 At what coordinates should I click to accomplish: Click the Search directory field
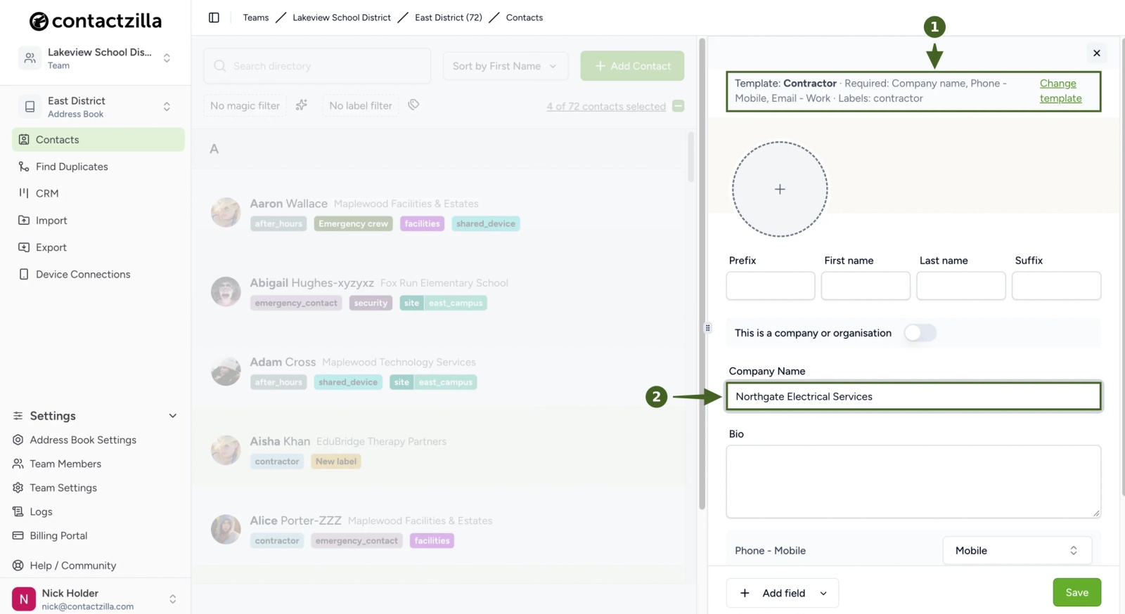click(317, 66)
